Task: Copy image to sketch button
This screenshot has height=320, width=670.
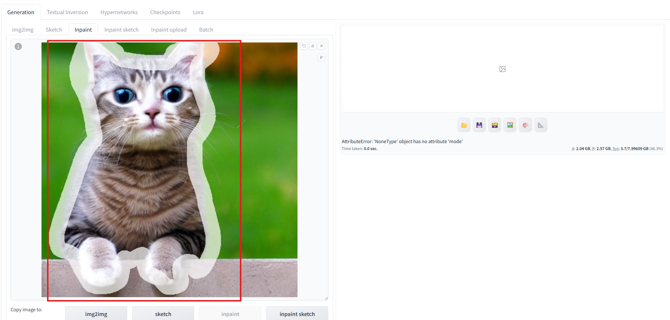Action: (x=163, y=314)
